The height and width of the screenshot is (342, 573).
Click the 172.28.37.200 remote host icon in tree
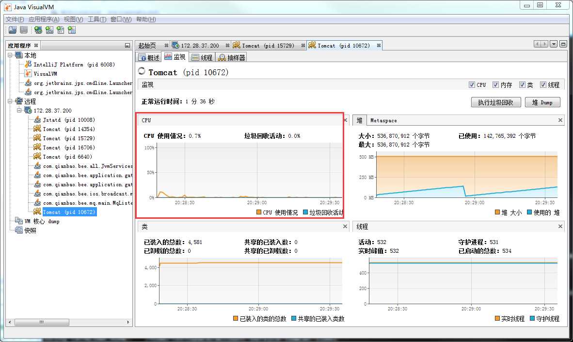click(28, 111)
